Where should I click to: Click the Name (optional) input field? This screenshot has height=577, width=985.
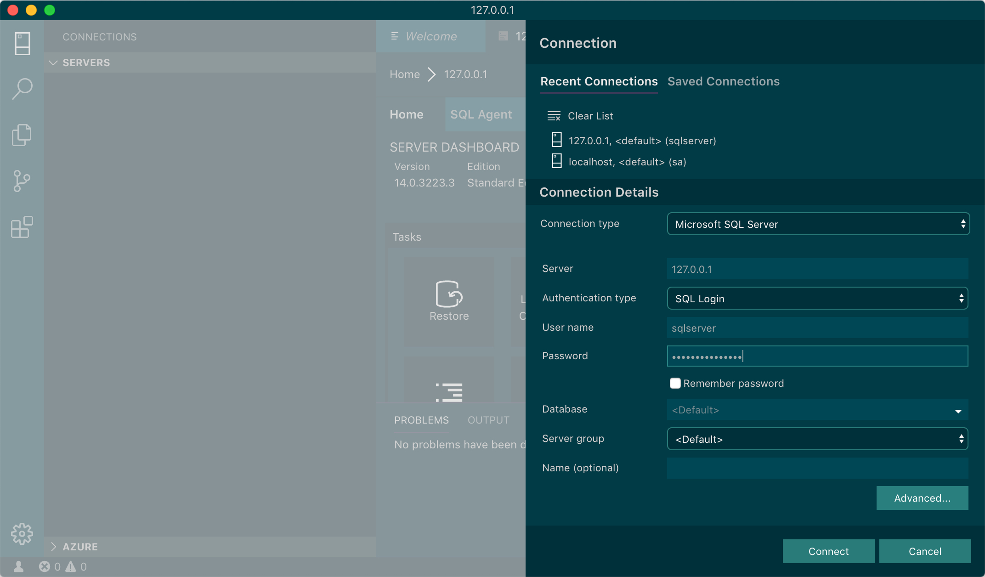818,468
